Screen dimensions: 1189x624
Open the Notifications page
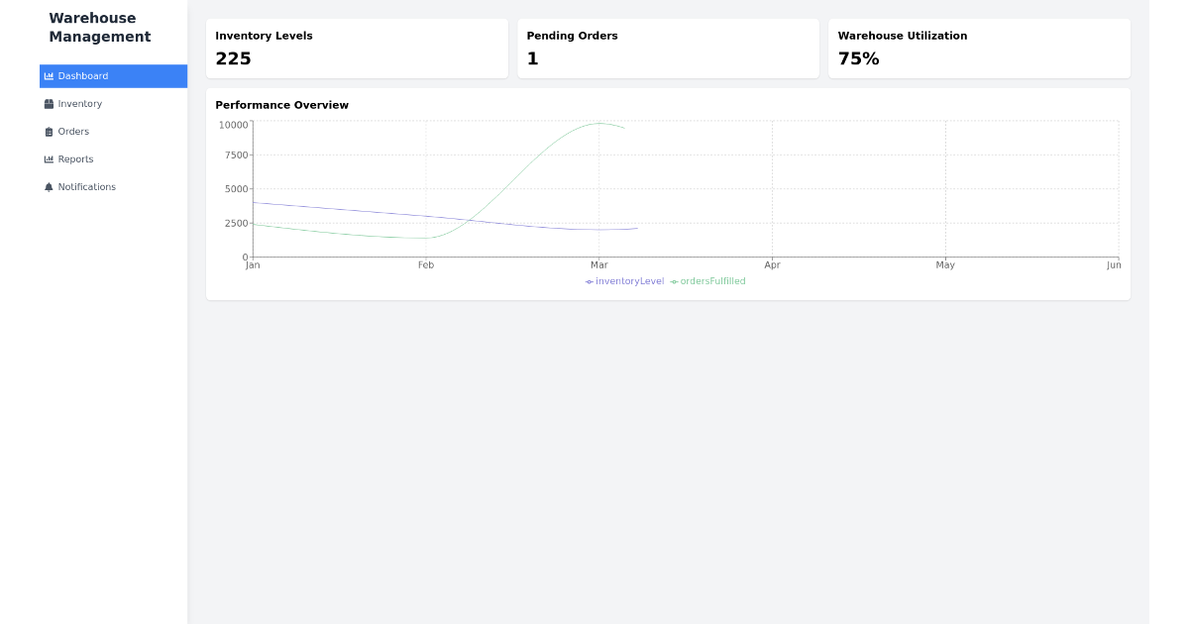pos(87,186)
